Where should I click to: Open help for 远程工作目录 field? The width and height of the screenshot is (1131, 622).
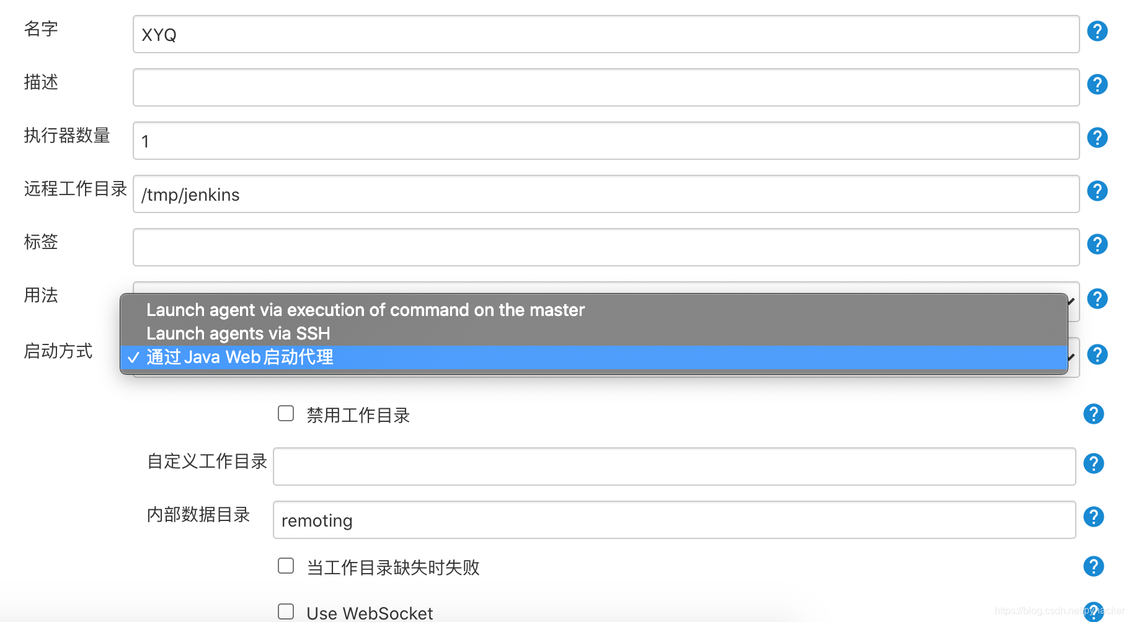click(1097, 191)
